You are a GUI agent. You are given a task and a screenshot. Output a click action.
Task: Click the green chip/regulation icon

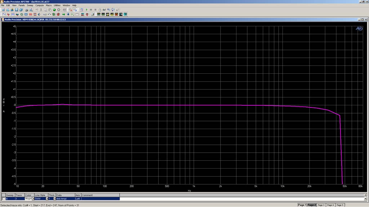54,14
